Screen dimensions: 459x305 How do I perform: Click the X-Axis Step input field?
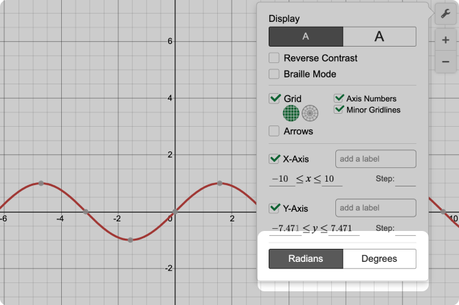(405, 180)
